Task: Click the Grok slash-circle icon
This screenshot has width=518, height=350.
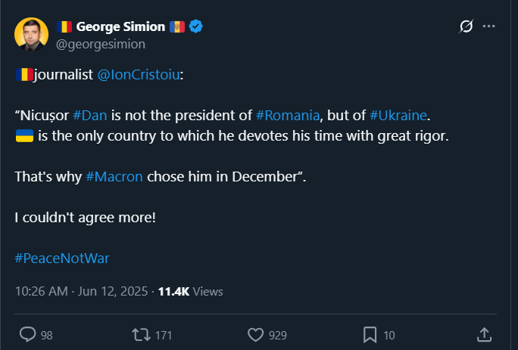Action: (x=467, y=26)
